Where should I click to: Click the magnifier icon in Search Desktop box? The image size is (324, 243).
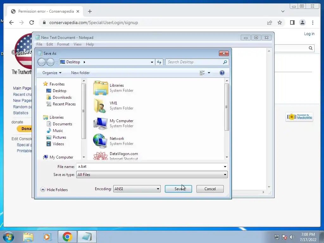[x=225, y=62]
